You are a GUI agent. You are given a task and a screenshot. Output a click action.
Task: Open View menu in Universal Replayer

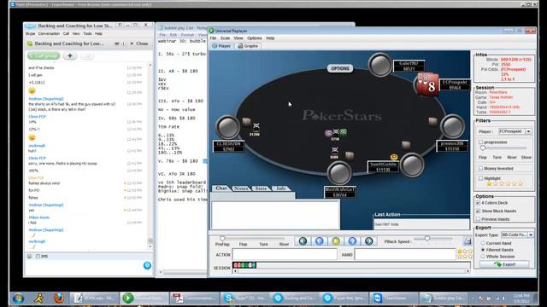pos(238,38)
